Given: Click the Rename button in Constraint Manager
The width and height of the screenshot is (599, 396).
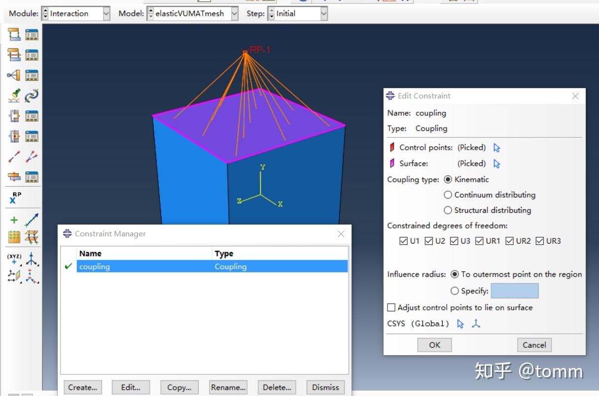Looking at the screenshot, I should point(228,387).
